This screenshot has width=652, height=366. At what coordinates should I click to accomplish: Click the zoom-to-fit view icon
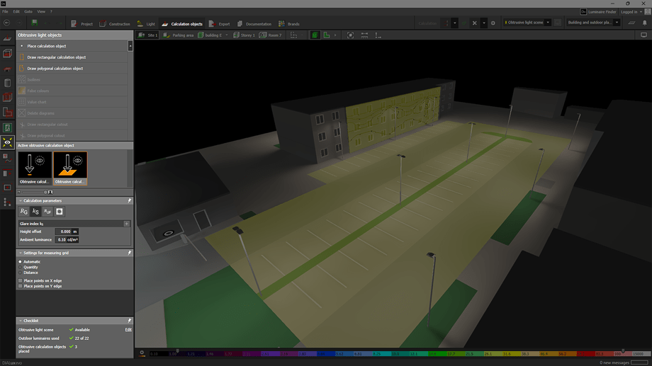point(351,35)
